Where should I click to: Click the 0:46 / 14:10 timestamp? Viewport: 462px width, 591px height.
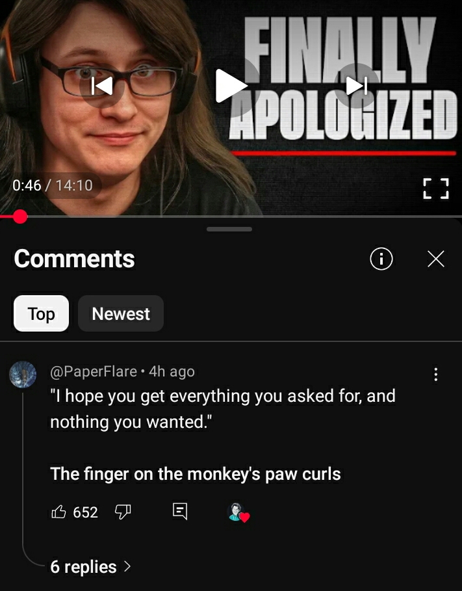click(x=53, y=185)
